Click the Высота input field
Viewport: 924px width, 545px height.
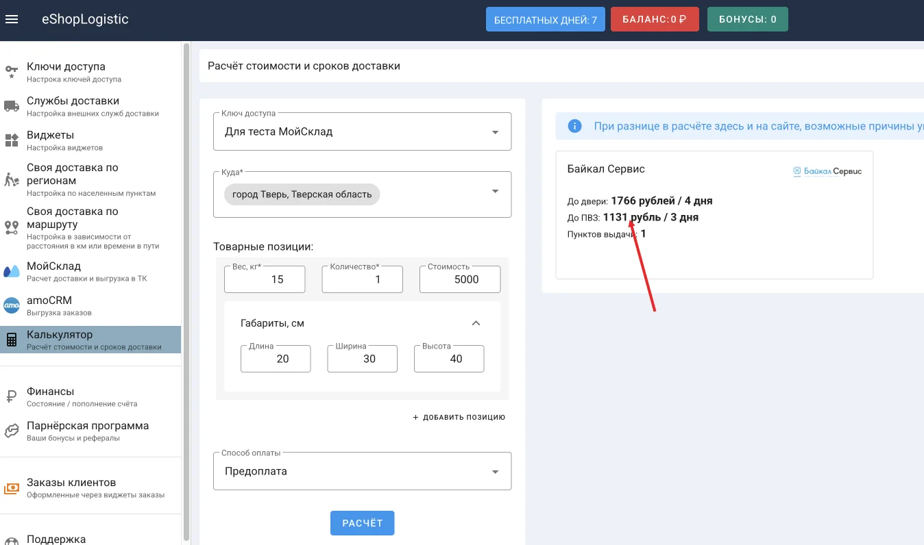pyautogui.click(x=449, y=359)
